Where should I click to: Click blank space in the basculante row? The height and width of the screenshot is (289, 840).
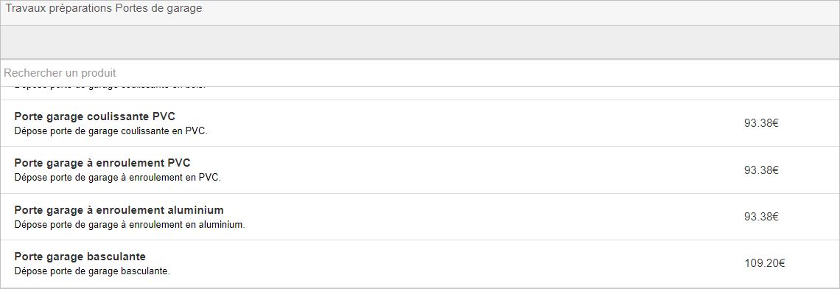click(455, 263)
